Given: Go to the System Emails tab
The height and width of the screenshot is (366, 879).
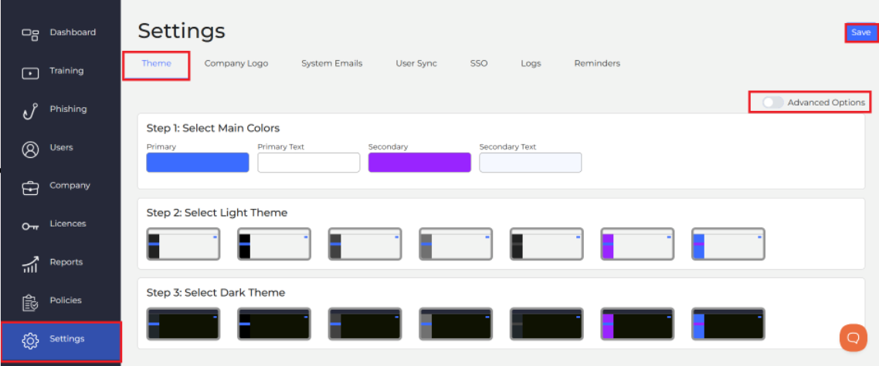Looking at the screenshot, I should pos(332,63).
